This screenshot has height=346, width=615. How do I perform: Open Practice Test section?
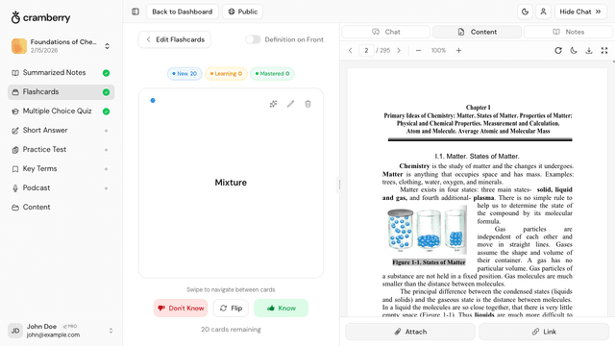(61, 150)
